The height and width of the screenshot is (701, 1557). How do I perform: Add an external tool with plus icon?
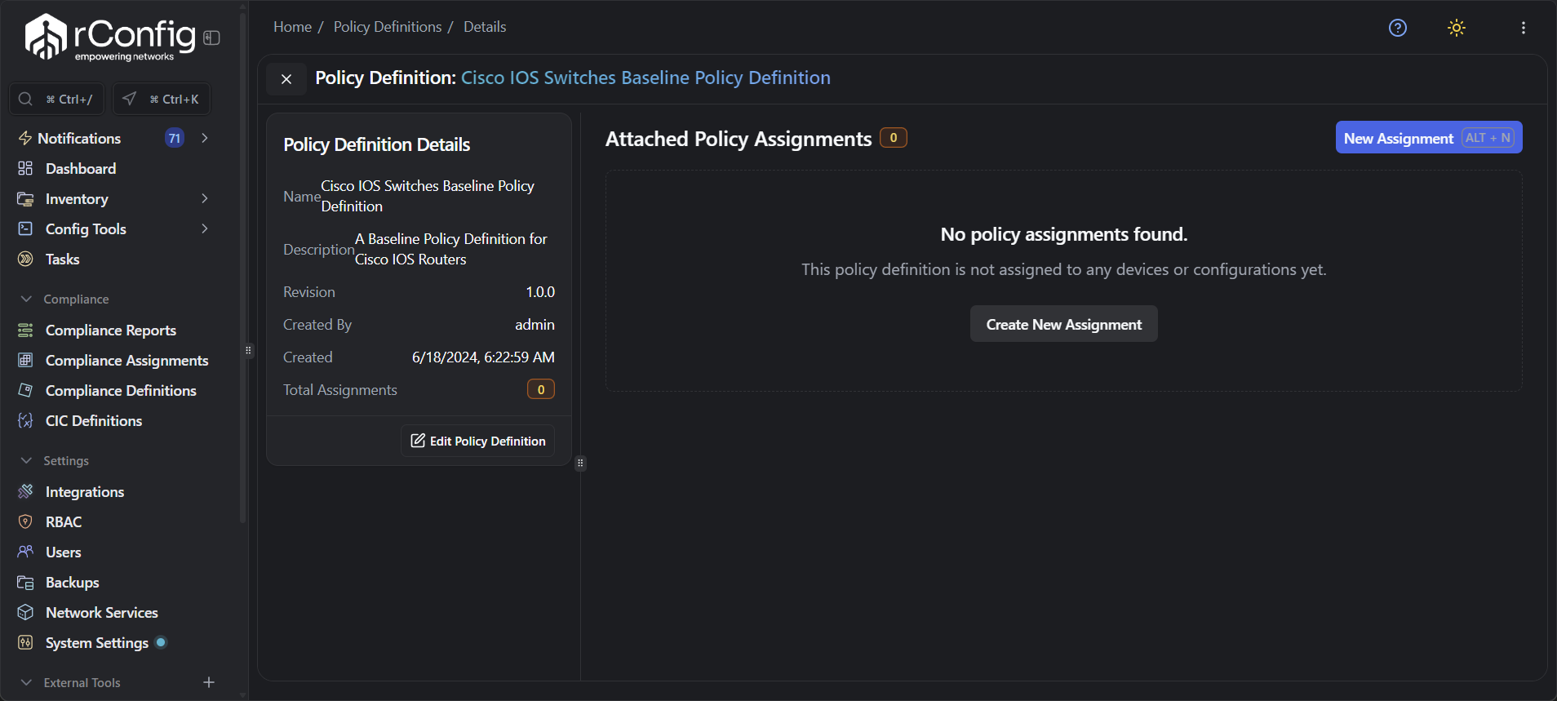pos(209,682)
